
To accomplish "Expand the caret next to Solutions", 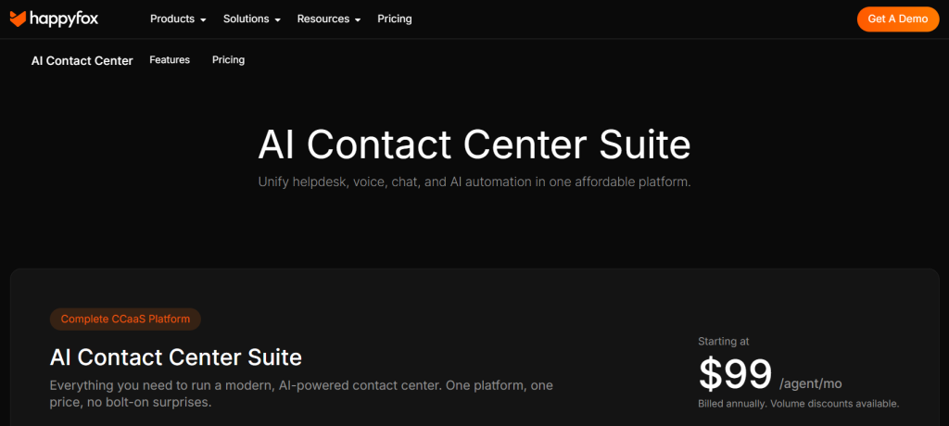I will click(x=278, y=20).
